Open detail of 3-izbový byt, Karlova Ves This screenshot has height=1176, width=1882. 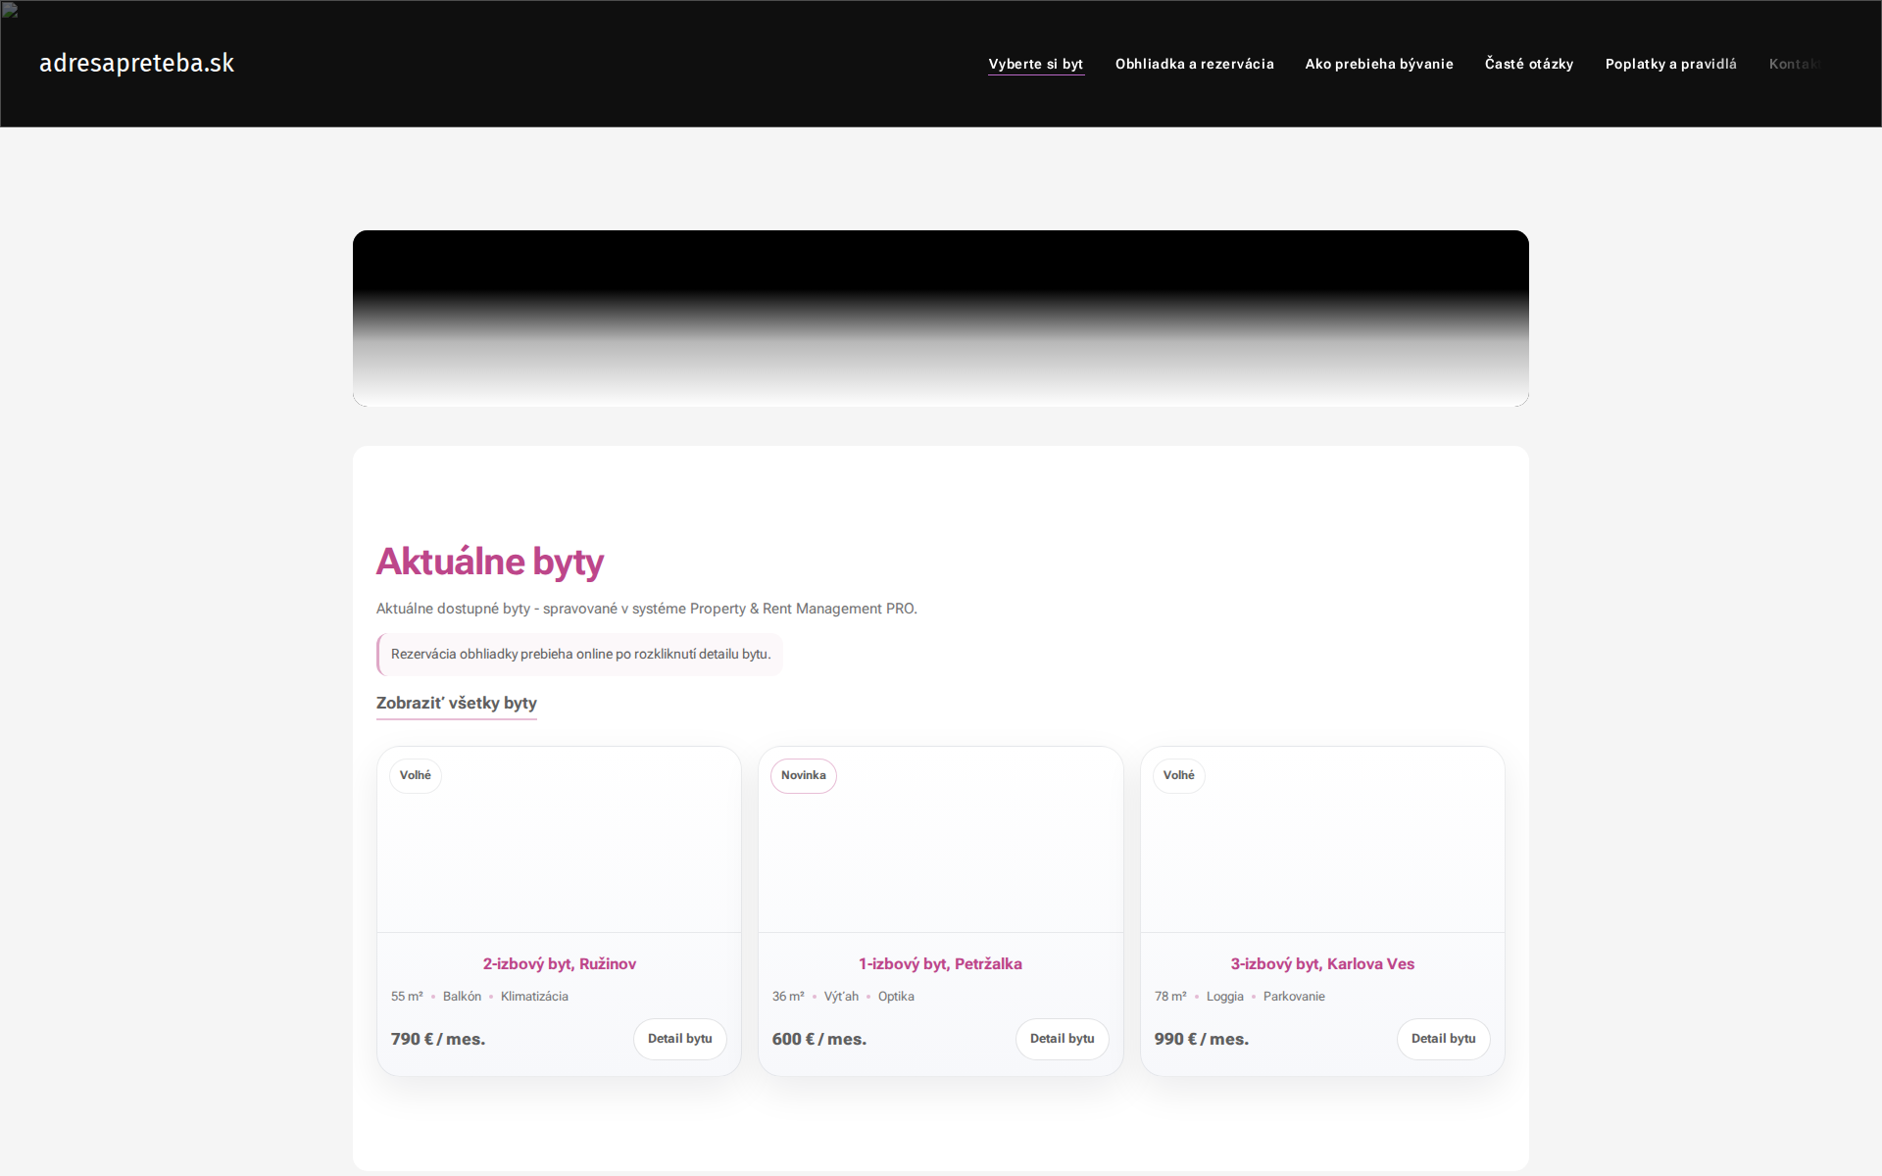point(1322,963)
